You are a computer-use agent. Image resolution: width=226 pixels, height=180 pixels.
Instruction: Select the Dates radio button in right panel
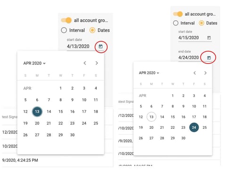pos(201,23)
